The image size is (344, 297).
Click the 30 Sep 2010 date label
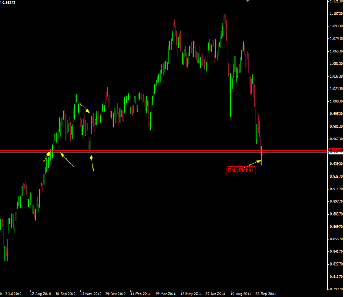(x=65, y=294)
